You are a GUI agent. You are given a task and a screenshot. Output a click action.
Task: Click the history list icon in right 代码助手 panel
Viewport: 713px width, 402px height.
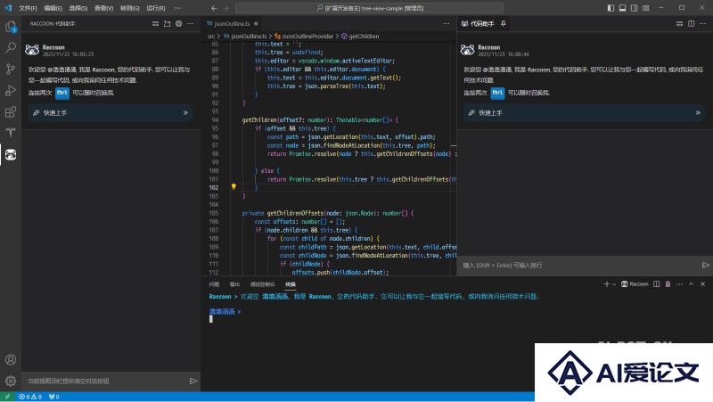pyautogui.click(x=679, y=24)
